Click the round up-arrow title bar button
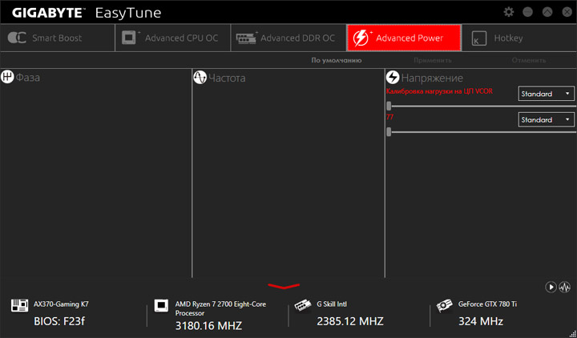 pos(547,12)
